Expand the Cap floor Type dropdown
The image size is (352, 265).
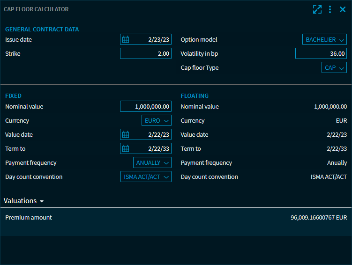tap(334, 68)
